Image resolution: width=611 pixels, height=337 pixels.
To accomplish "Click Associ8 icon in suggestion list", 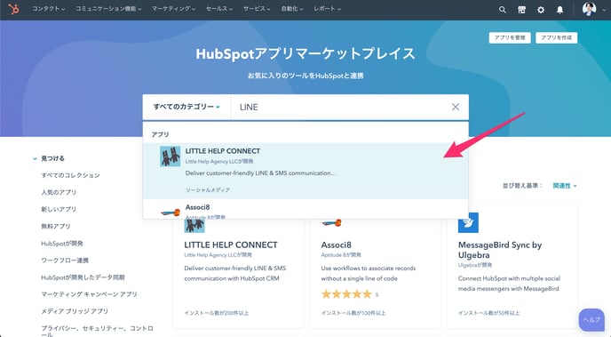I will 171,213.
